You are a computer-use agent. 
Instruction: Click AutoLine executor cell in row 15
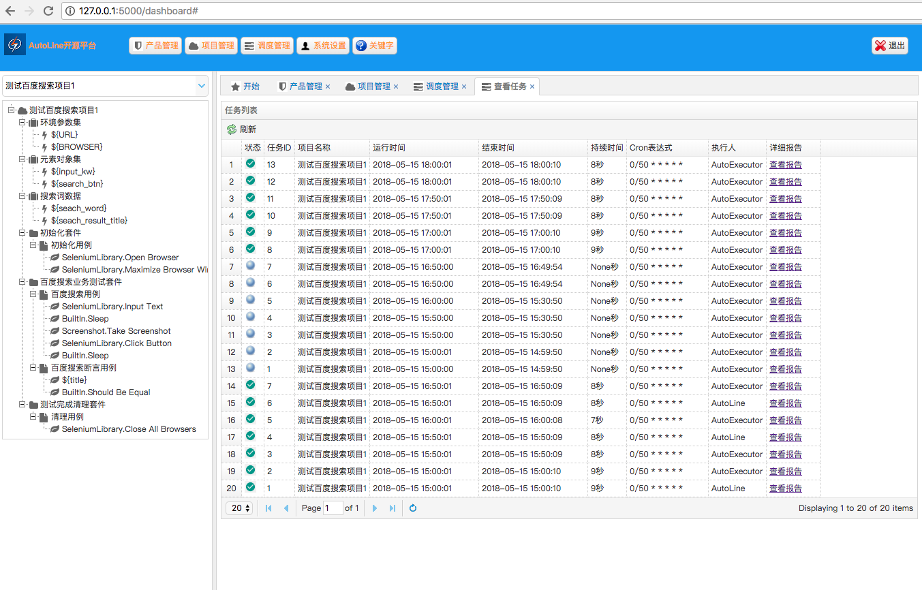pos(737,403)
